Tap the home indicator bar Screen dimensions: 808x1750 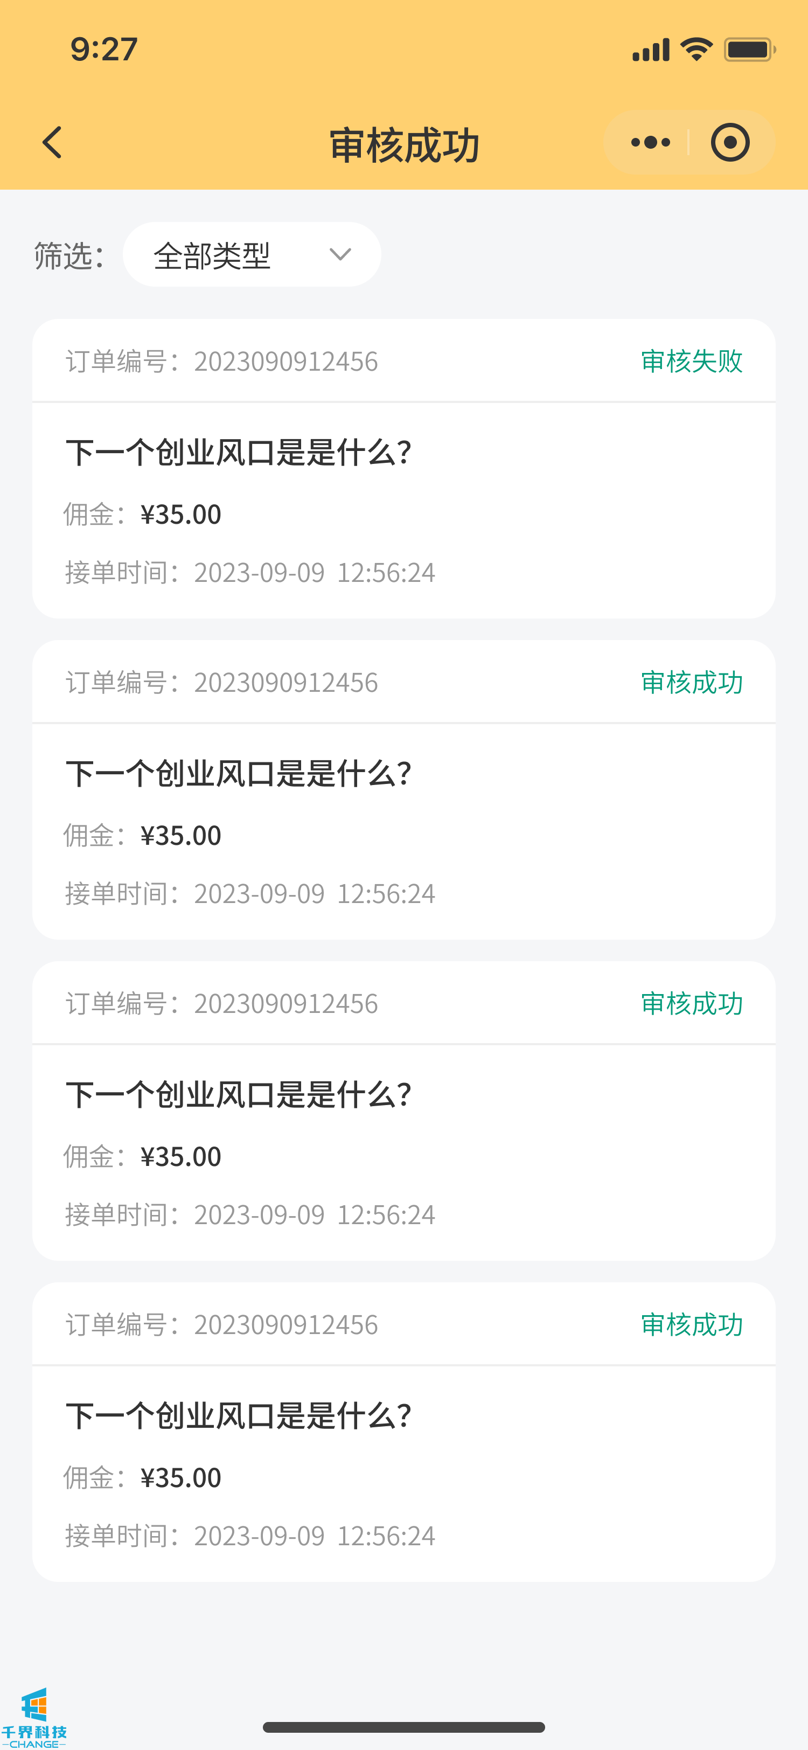404,1727
